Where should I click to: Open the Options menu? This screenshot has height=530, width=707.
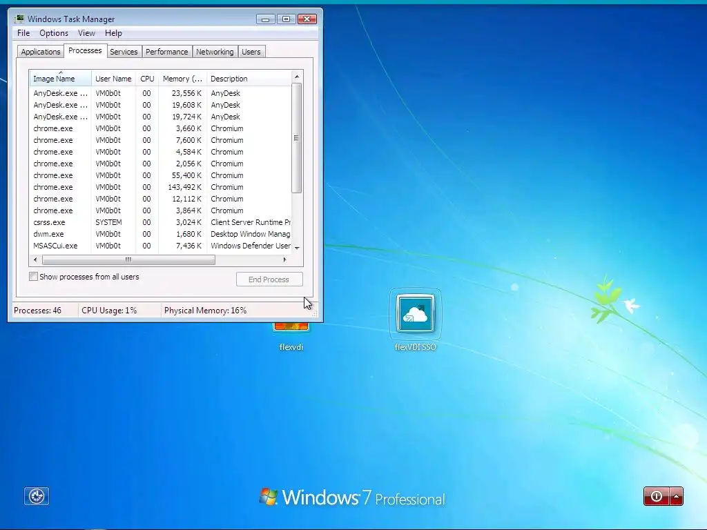[54, 33]
